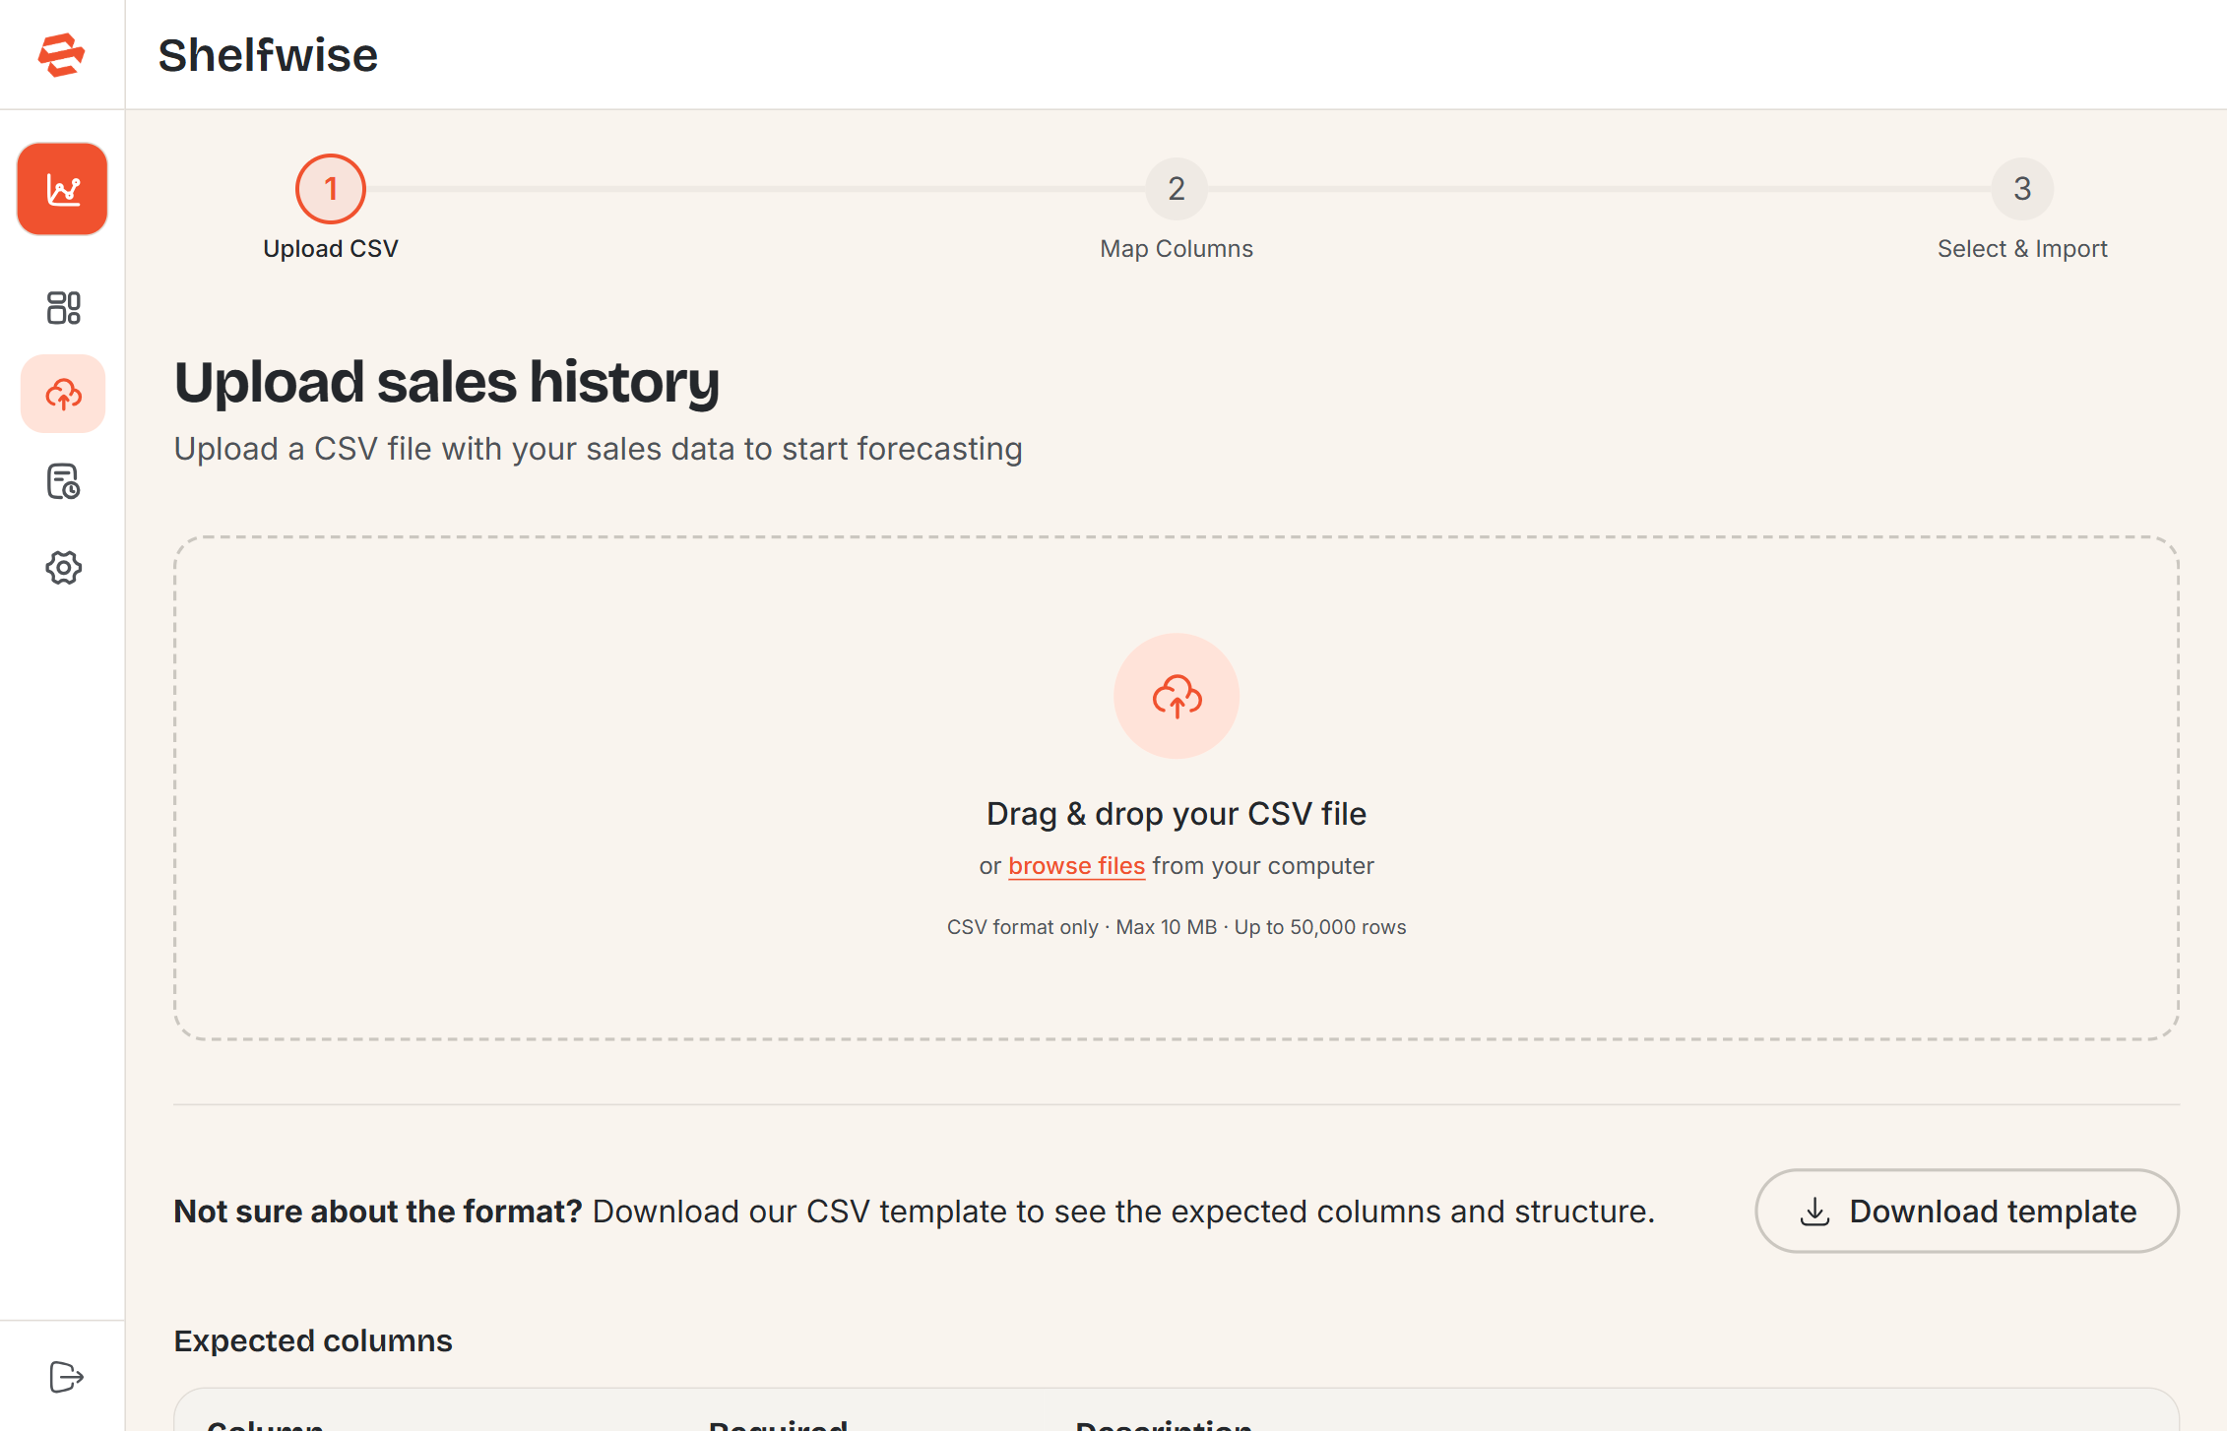The image size is (2227, 1431).
Task: Click the Download template button
Action: tap(1966, 1211)
